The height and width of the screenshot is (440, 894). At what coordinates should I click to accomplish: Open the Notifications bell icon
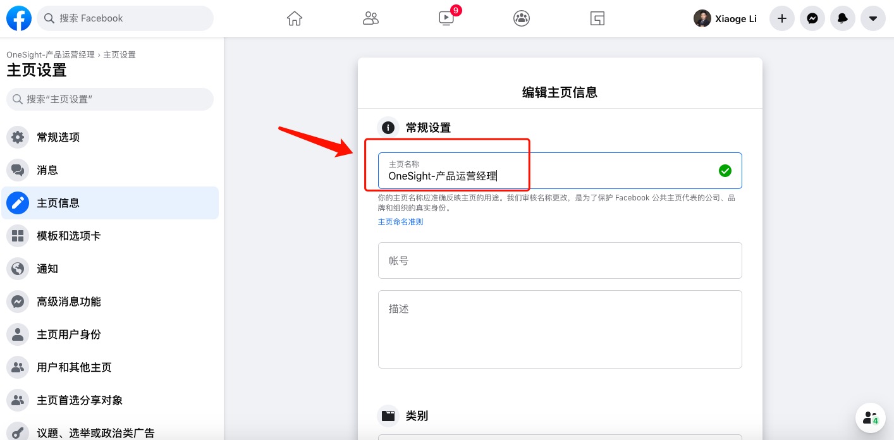(x=842, y=18)
